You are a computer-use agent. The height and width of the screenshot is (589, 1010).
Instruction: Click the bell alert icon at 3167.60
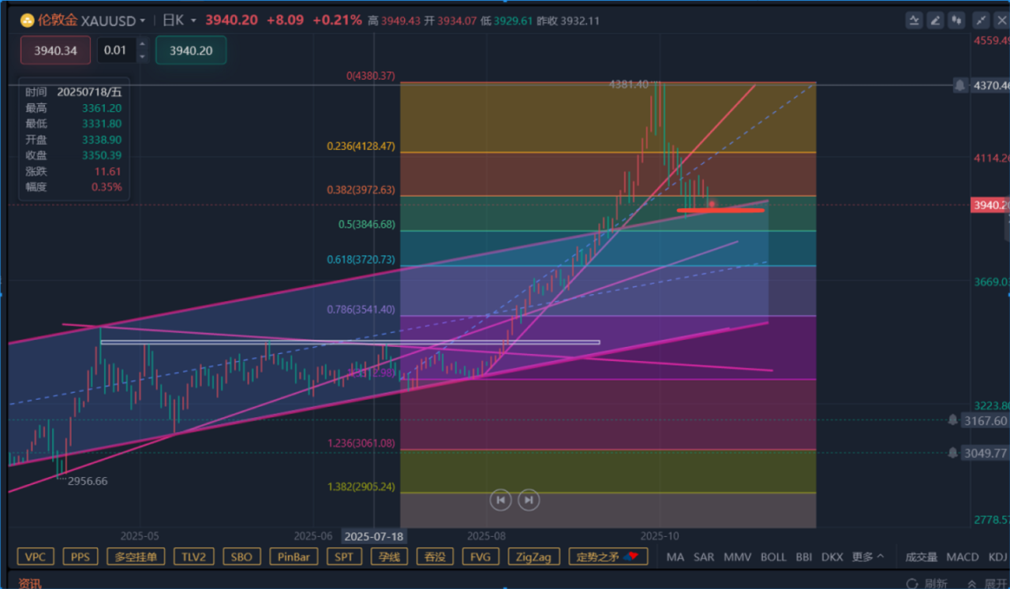click(x=953, y=420)
